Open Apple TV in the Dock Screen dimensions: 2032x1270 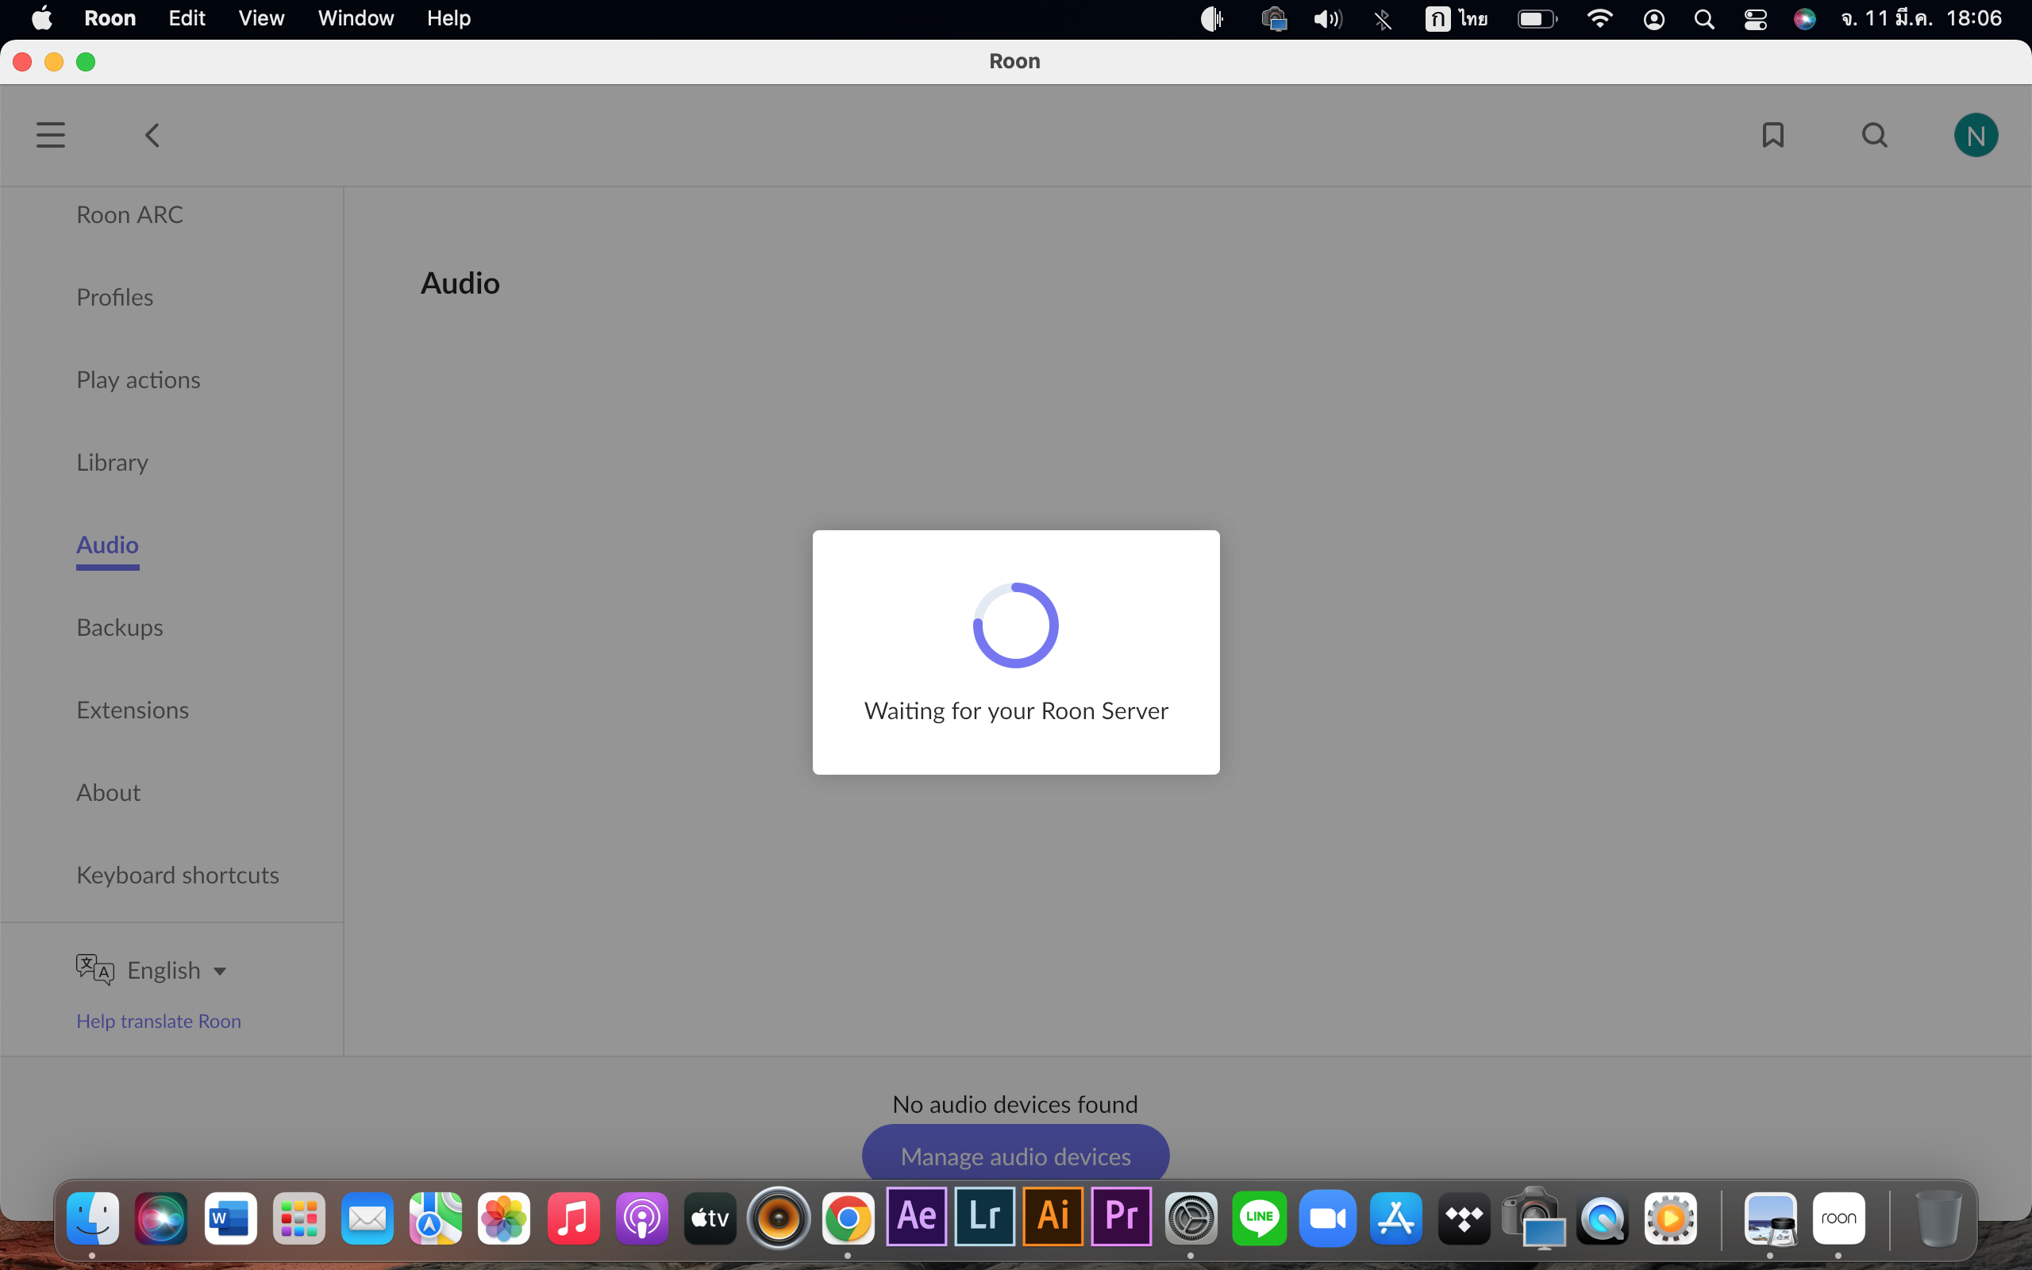pos(710,1218)
